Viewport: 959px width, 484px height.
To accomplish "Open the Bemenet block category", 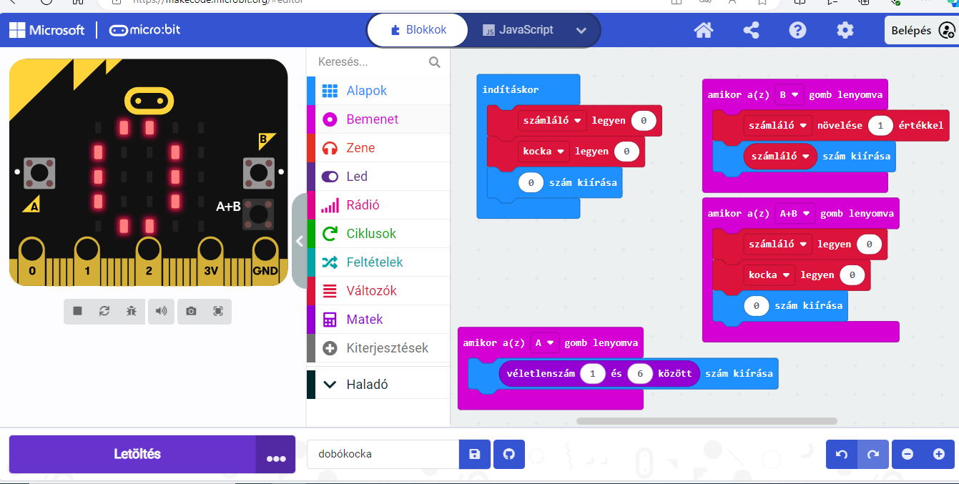I will [372, 119].
